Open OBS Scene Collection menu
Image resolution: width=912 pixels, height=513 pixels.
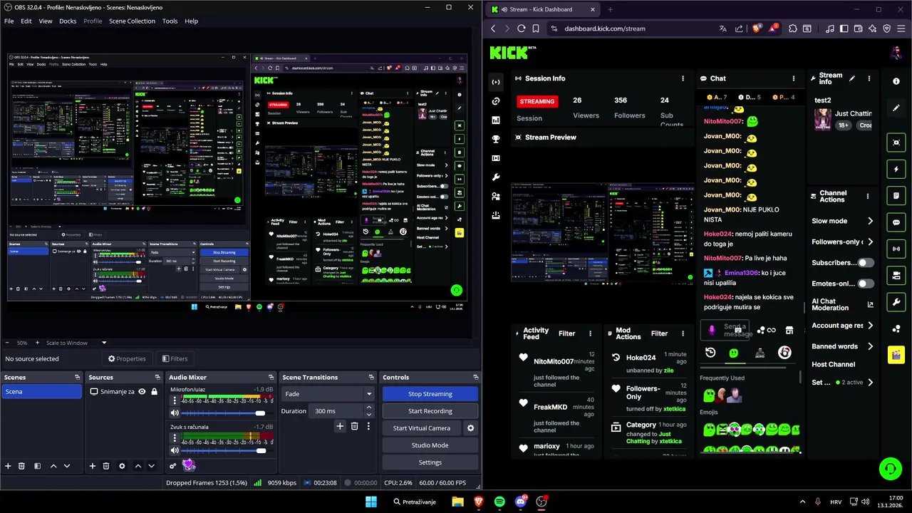(x=132, y=21)
